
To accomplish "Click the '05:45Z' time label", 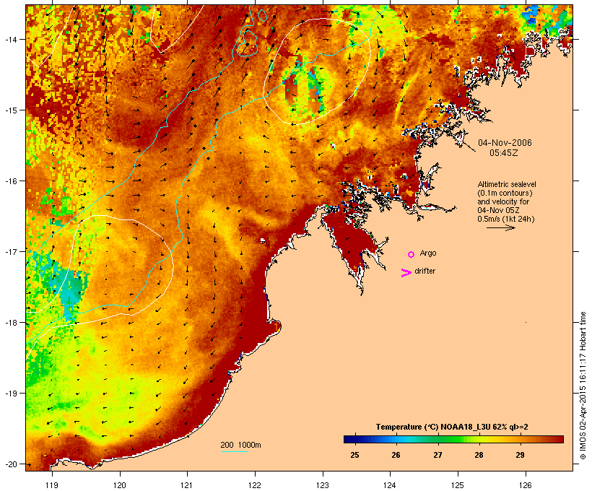I will click(504, 153).
